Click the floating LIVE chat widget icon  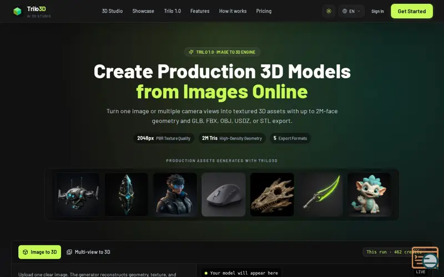click(x=425, y=259)
